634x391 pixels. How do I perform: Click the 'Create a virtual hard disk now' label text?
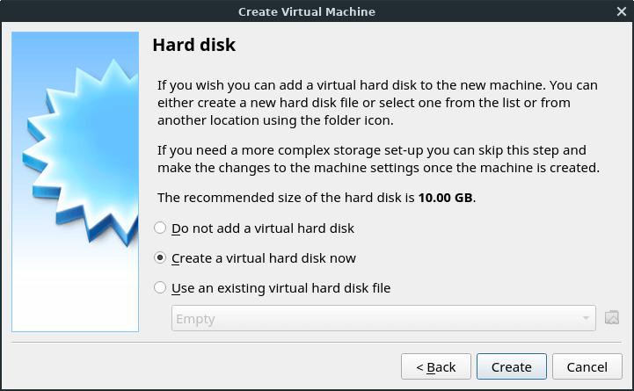coord(264,258)
